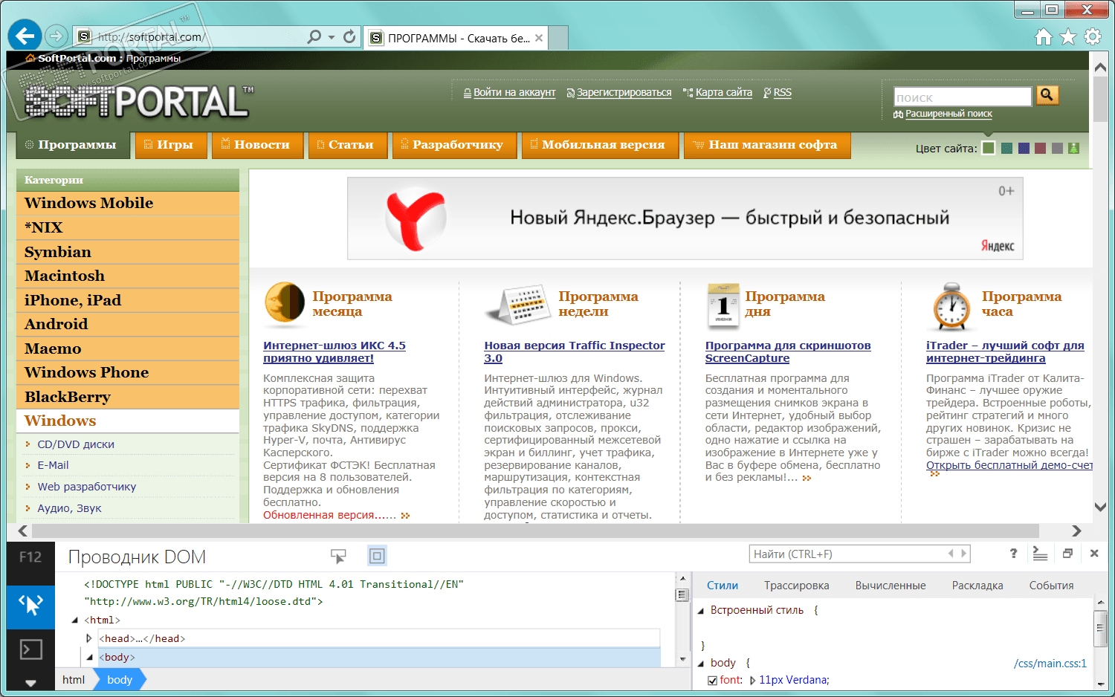Click the Программа дня calendar page icon
The width and height of the screenshot is (1115, 697).
pos(723,305)
